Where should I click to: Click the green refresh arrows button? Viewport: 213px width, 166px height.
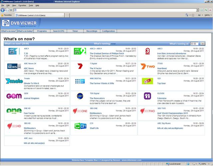coord(206,10)
